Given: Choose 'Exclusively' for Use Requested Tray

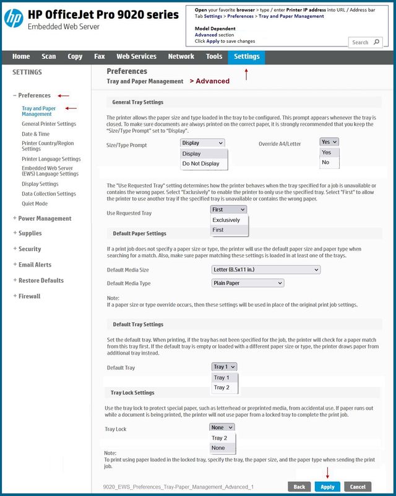Looking at the screenshot, I should coord(230,220).
